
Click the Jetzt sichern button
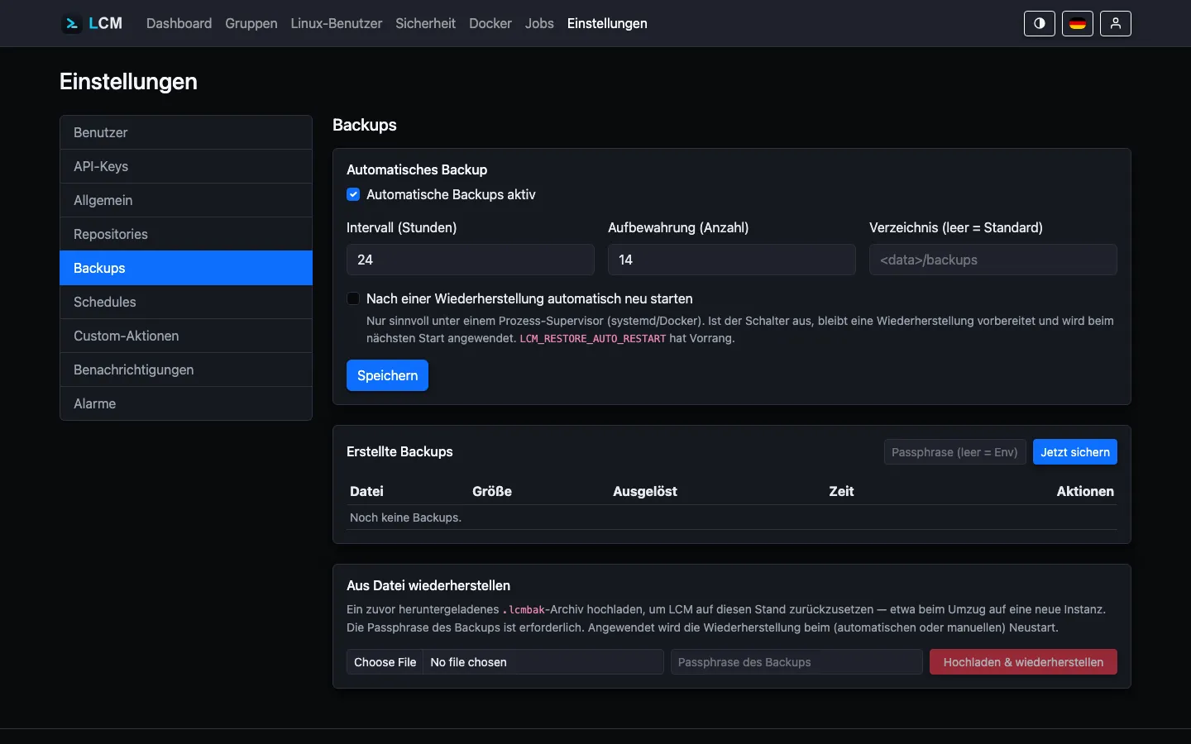tap(1075, 452)
